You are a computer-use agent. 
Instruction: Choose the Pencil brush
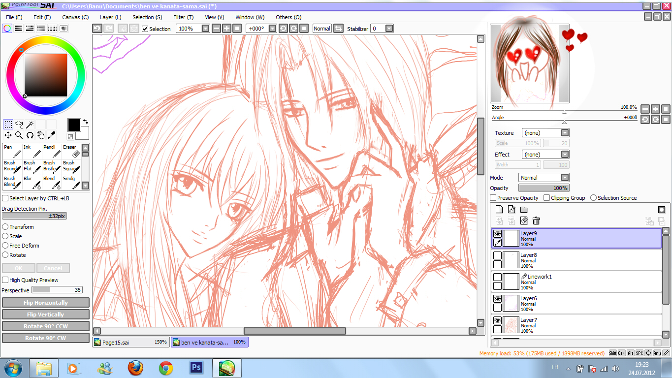pos(51,151)
